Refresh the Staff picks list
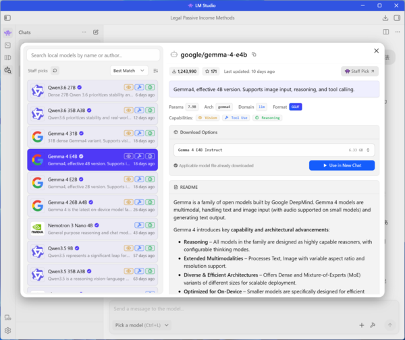 click(55, 70)
